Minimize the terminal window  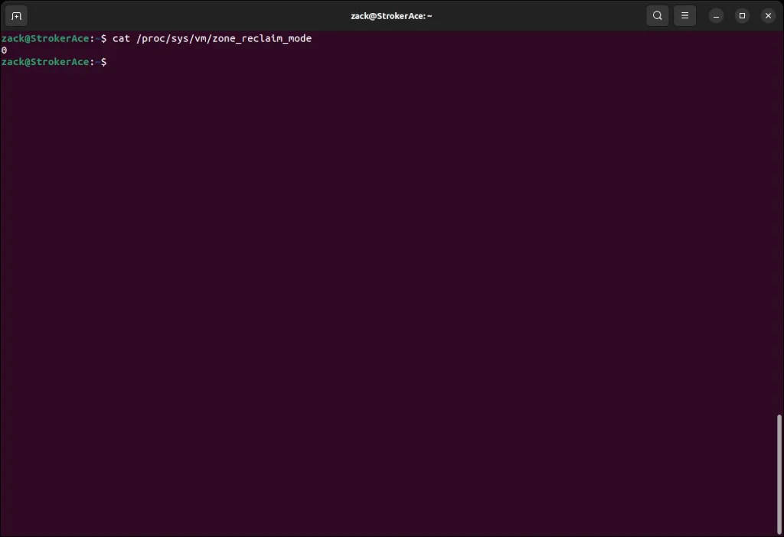715,15
